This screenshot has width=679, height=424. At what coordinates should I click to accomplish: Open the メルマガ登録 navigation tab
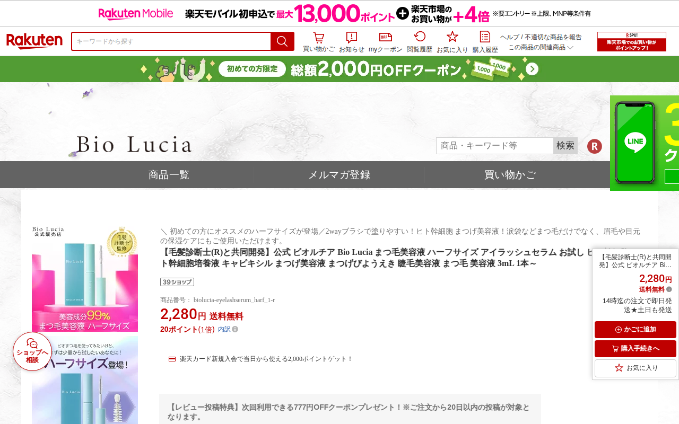click(x=339, y=175)
